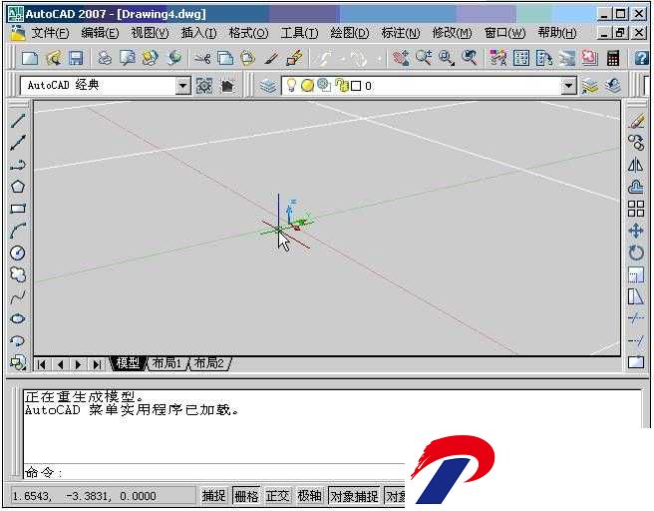The width and height of the screenshot is (654, 511).
Task: Open Plot Preview from toolbar
Action: 128,58
